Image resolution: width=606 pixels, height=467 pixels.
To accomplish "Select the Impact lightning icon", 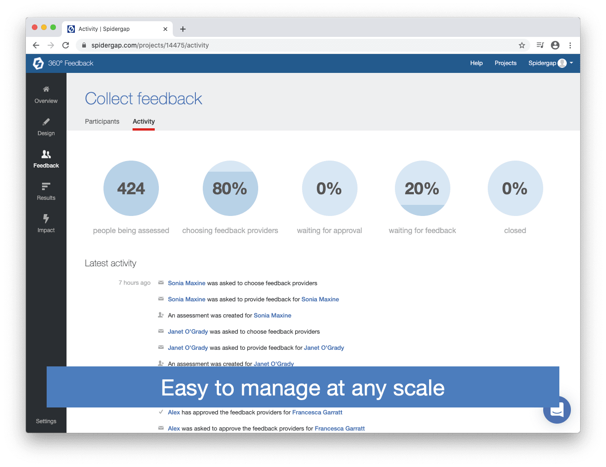I will (x=46, y=219).
